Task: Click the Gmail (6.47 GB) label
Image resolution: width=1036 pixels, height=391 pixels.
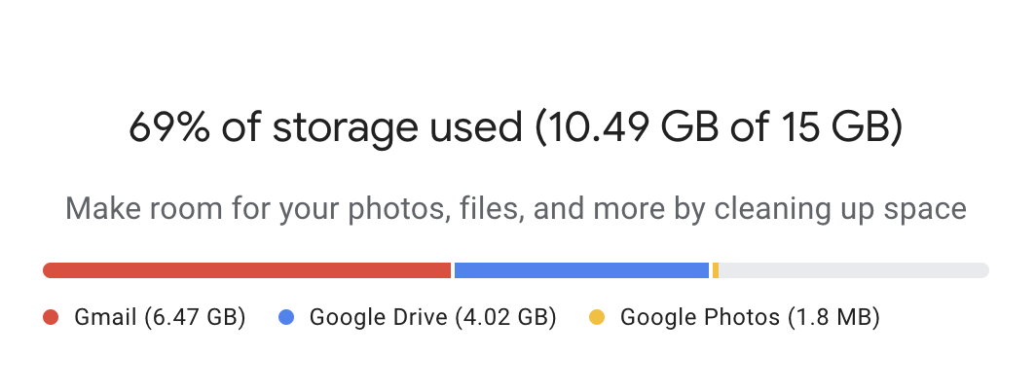Action: click(160, 318)
